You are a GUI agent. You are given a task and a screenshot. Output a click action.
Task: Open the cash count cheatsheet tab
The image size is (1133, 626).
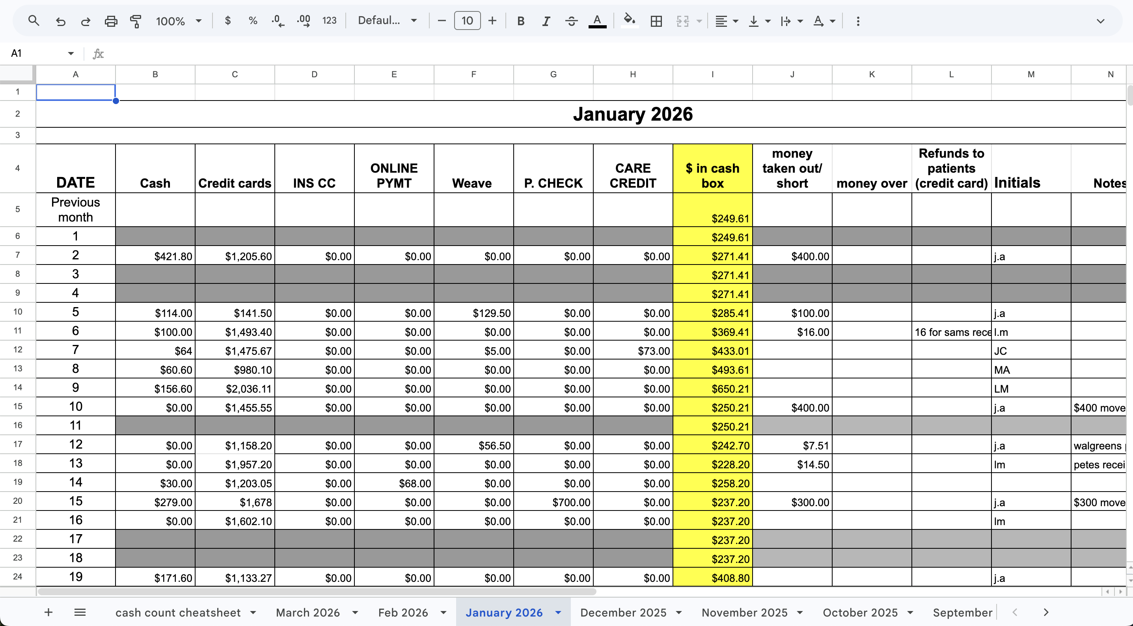tap(178, 612)
